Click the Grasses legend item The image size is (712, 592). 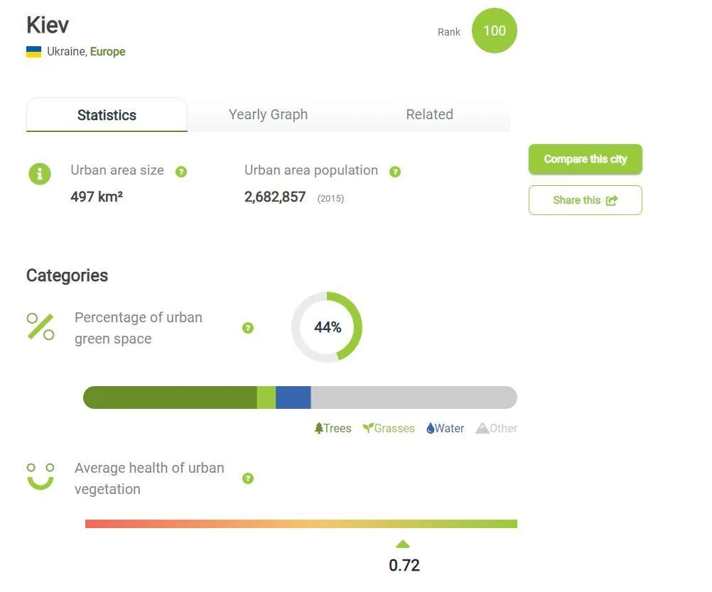389,428
